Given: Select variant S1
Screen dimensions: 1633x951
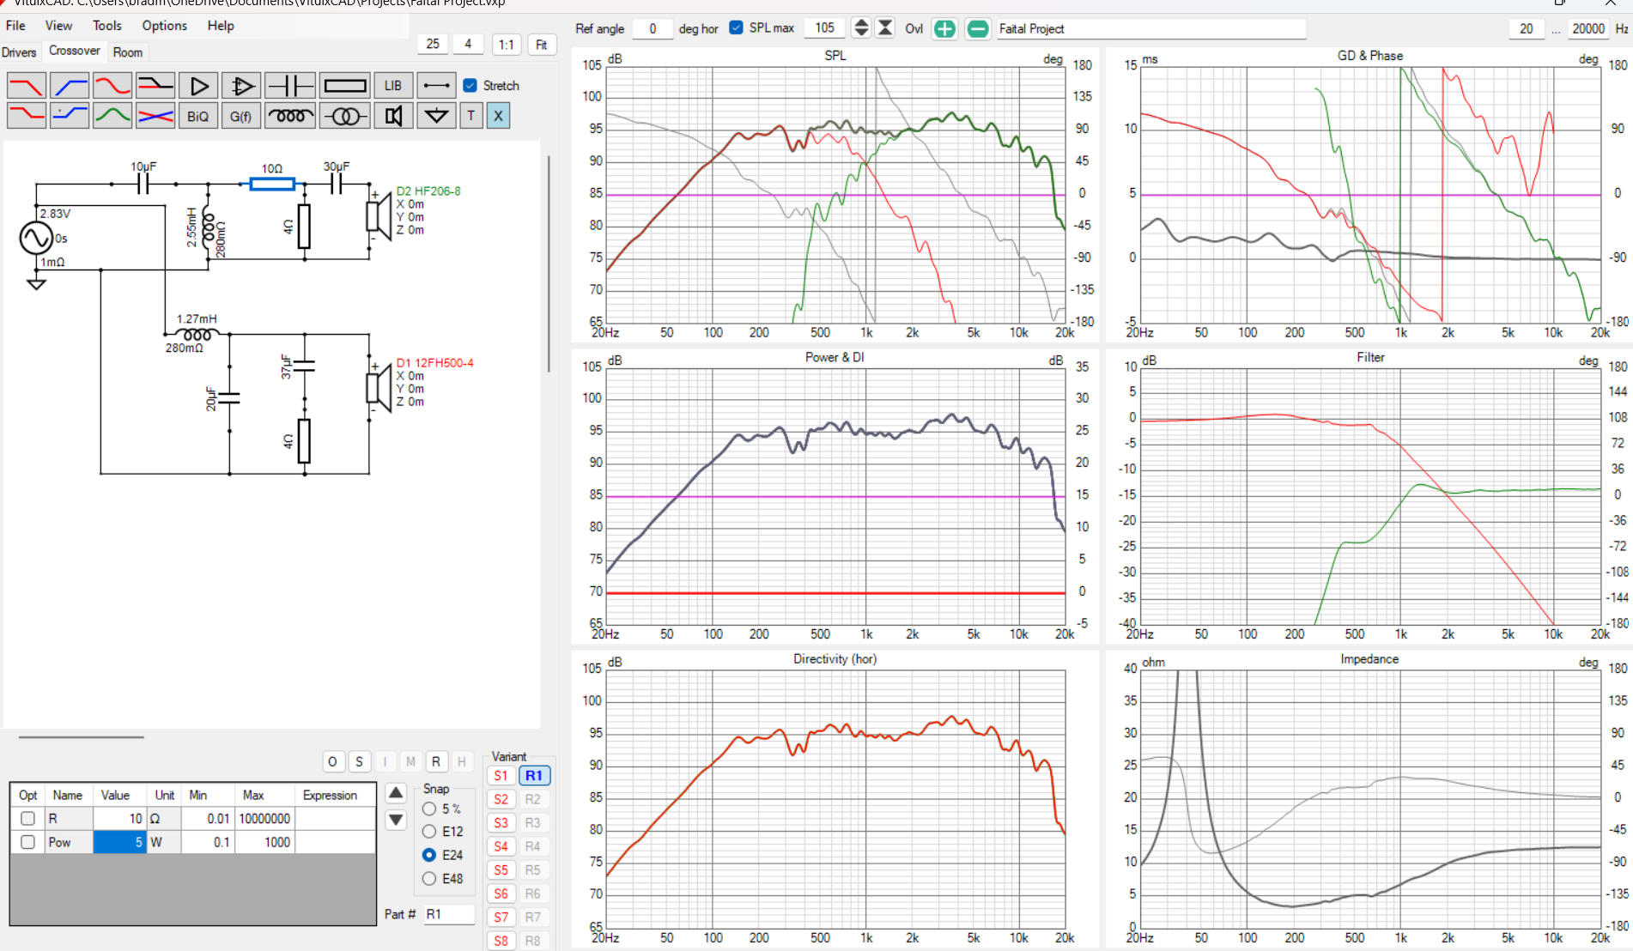Looking at the screenshot, I should [501, 775].
